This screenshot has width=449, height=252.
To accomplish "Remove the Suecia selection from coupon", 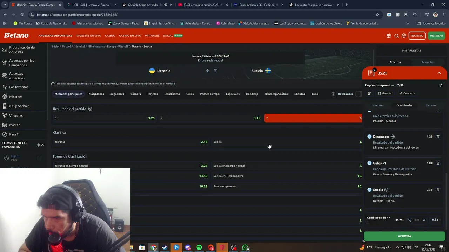I will point(438,190).
